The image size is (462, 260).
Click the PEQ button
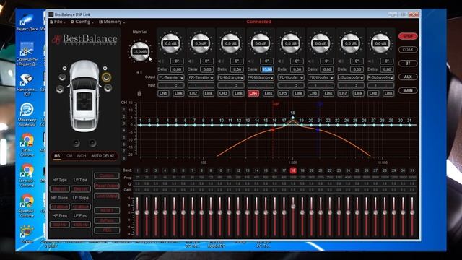coord(107,230)
